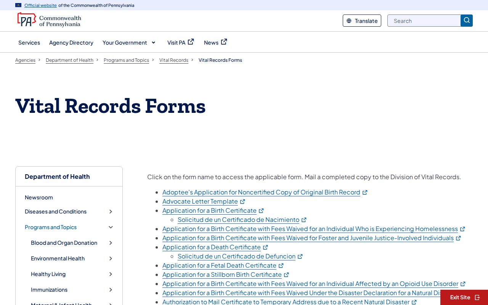Click the external icon after Application for a Birth Certificate

click(261, 211)
